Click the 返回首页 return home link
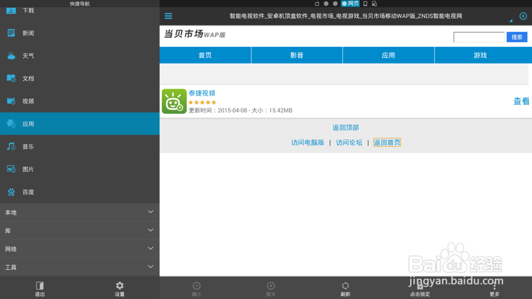The width and height of the screenshot is (532, 299). 387,142
